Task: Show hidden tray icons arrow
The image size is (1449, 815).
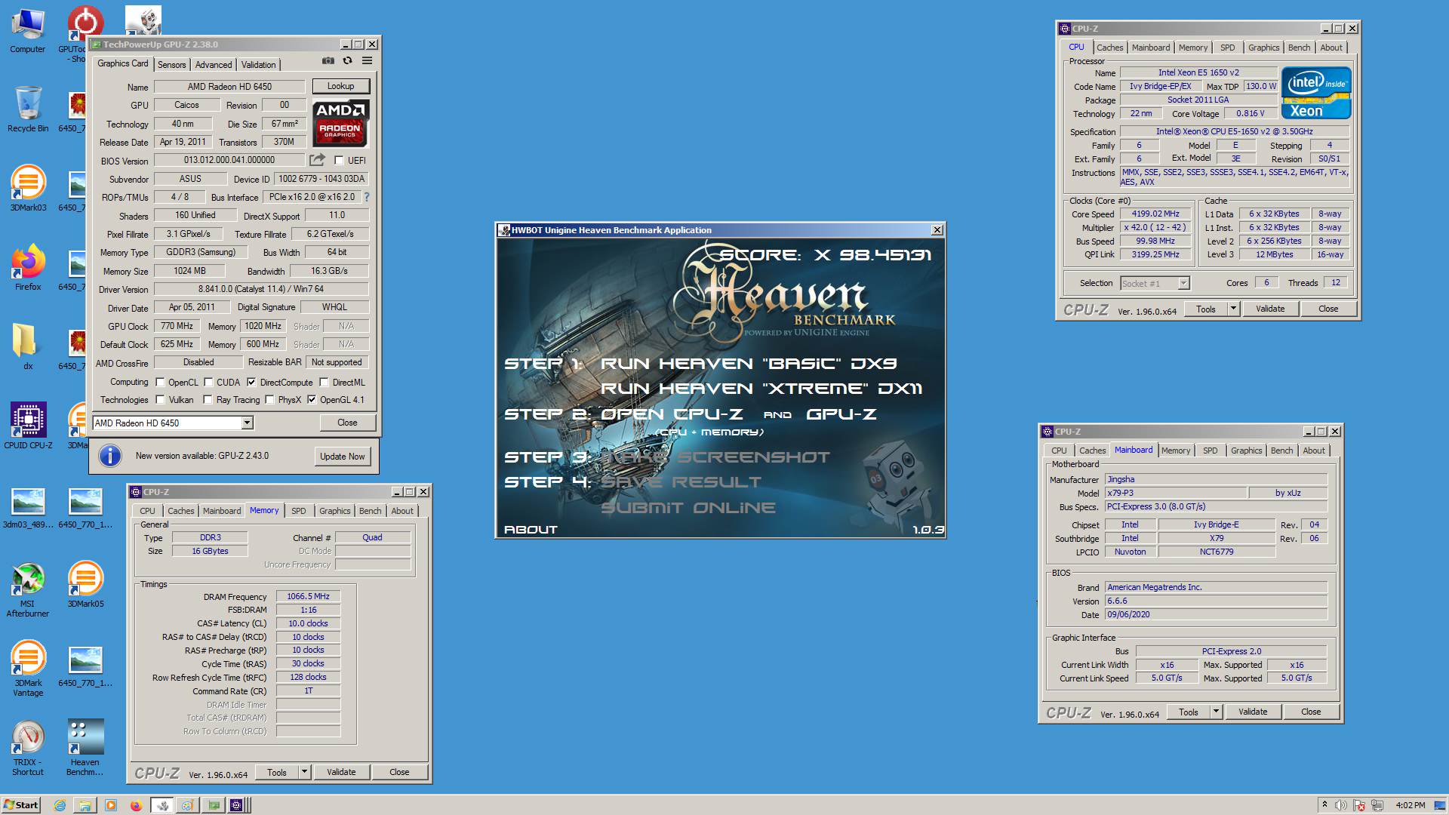Action: (x=1324, y=805)
